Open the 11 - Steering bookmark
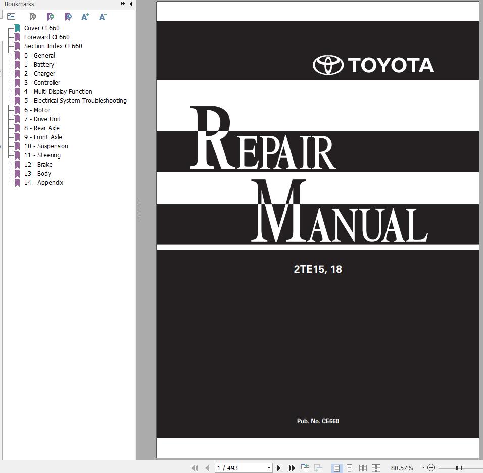Screen dimensions: 483x473 click(42, 155)
